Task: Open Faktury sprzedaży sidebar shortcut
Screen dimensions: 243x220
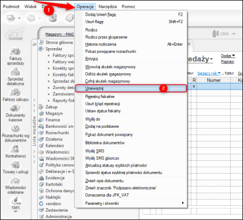Action: (15, 56)
